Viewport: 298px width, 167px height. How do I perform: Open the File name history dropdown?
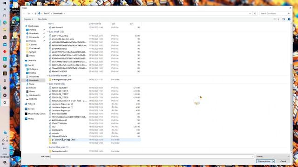tap(252, 157)
